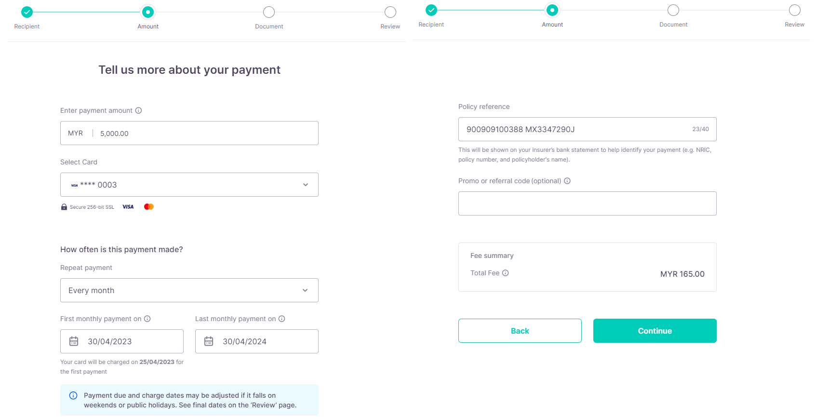
Task: Click the active Amount step indicator
Action: coord(148,12)
